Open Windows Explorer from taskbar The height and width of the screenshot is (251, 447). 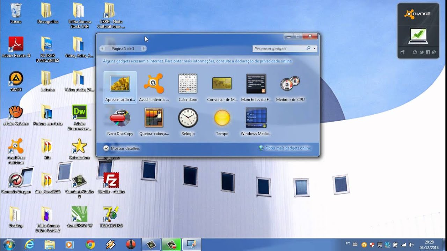(50, 245)
